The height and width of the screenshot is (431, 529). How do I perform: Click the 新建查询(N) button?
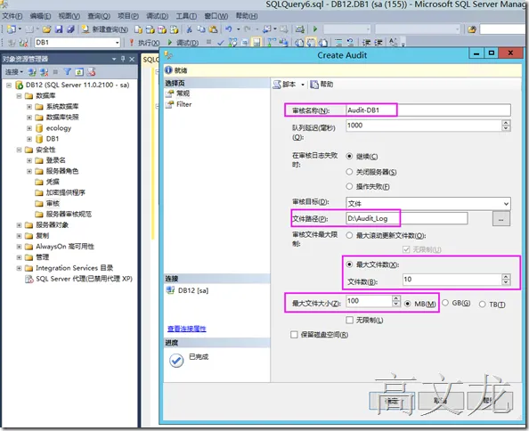105,29
